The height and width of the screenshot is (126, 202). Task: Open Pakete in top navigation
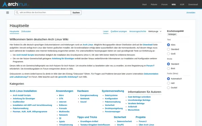coord(154,4)
